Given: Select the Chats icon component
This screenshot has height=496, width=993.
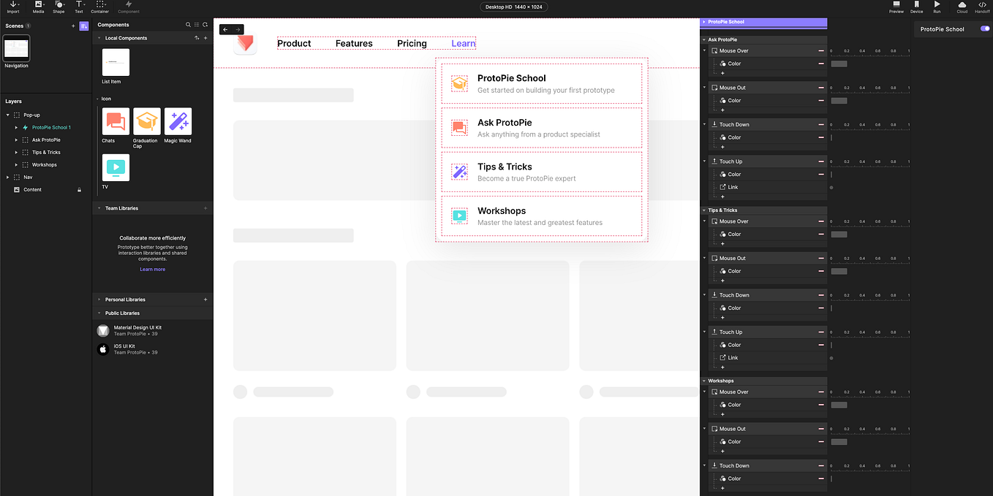Looking at the screenshot, I should click(x=116, y=121).
